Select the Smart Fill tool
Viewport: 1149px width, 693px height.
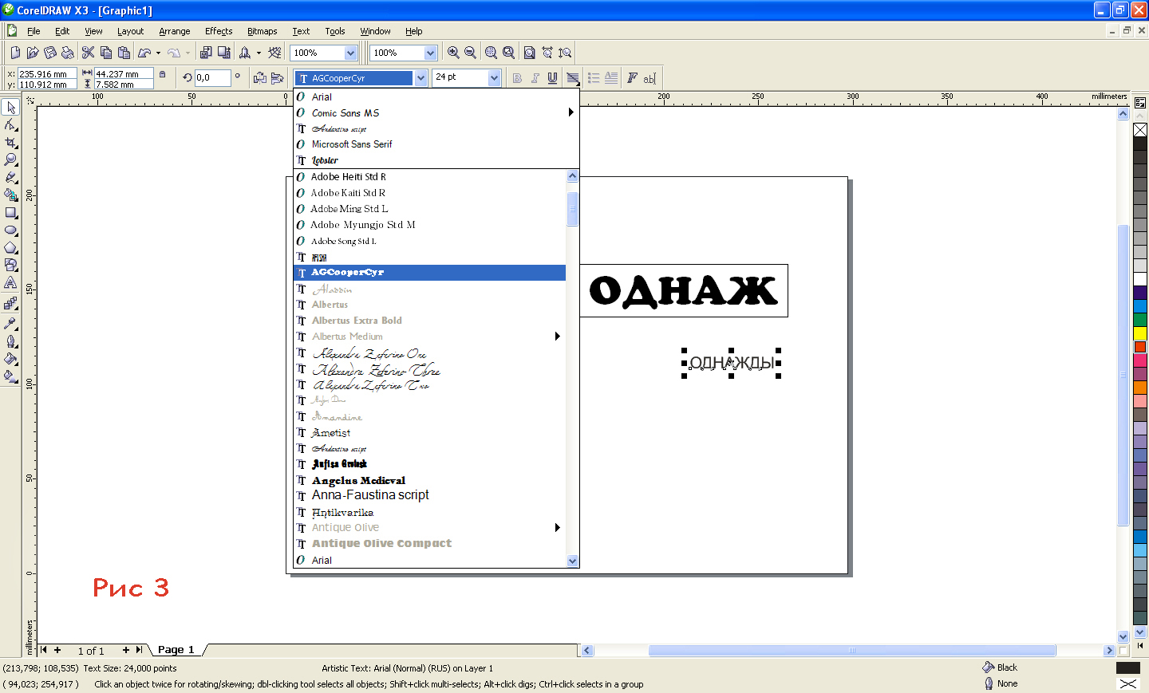[10, 195]
